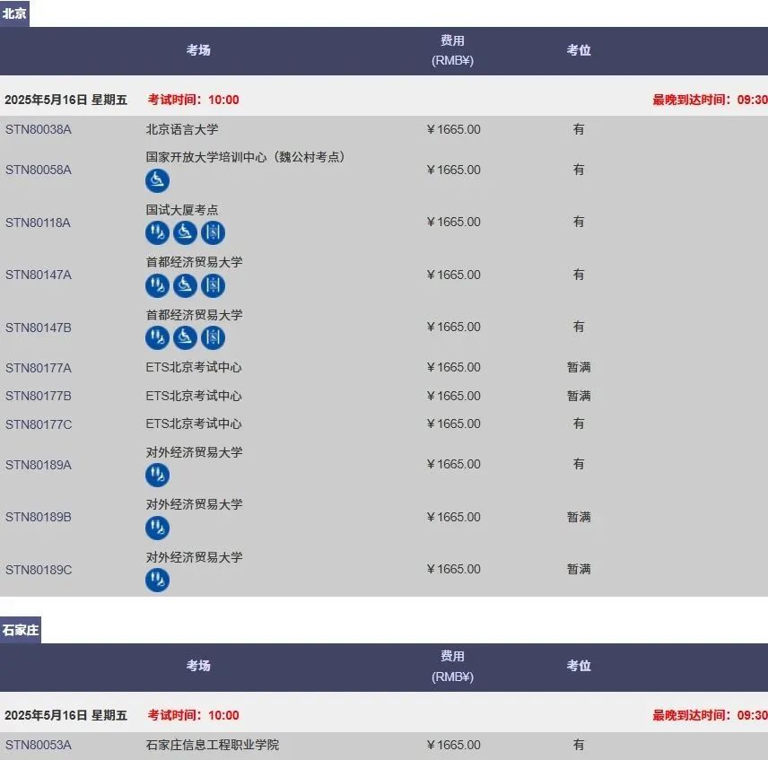Click accessible restroom icon in STN80147A row
The image size is (768, 760).
157,285
